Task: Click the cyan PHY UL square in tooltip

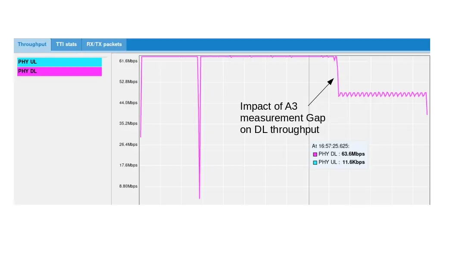Action: pos(315,163)
